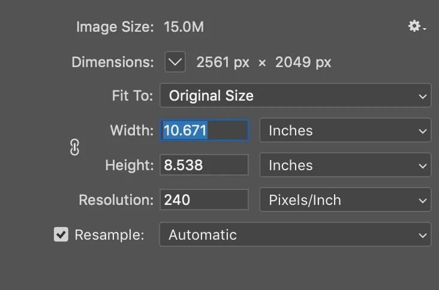Click the Height value field 8.538

click(x=204, y=165)
